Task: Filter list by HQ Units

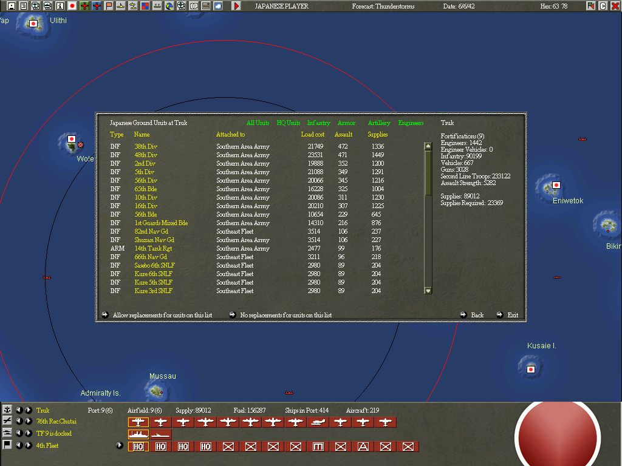Action: (289, 123)
